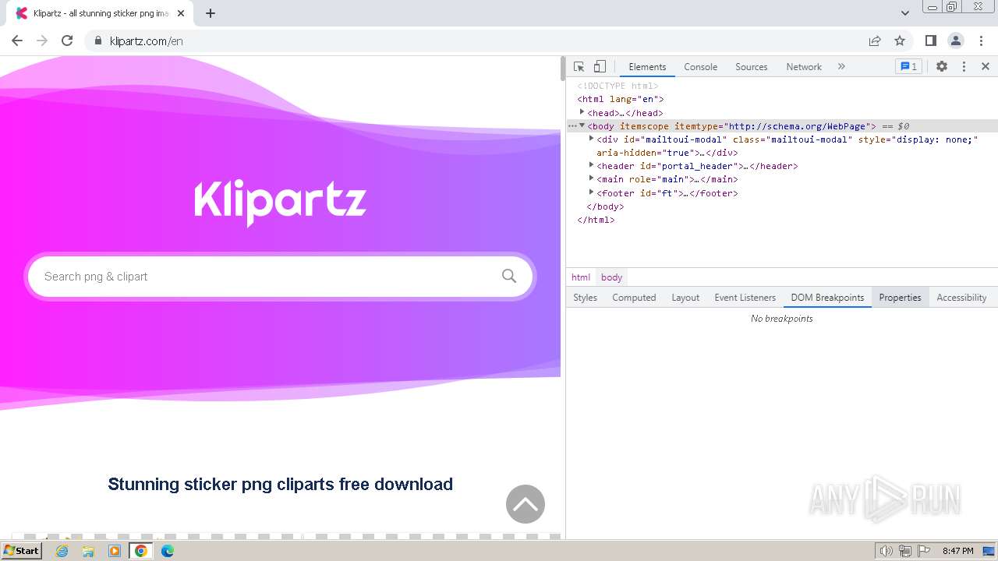Expand the portal_header header node
The height and width of the screenshot is (561, 998).
(591, 165)
